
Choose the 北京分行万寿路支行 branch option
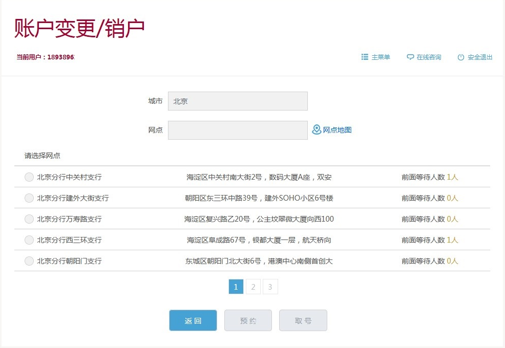point(29,219)
